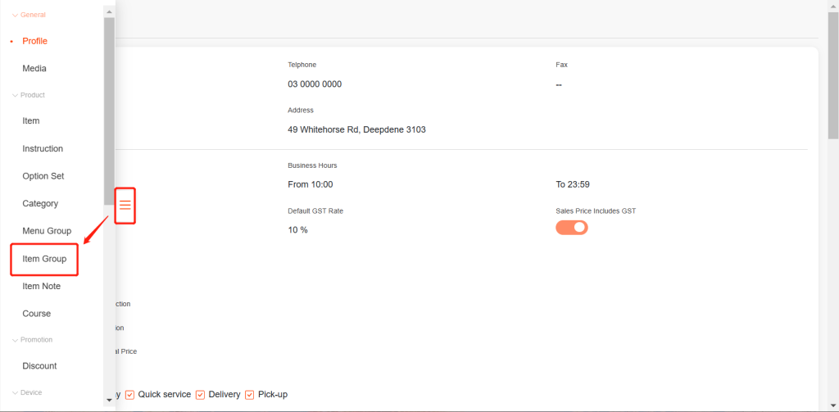Open Item Group in sidebar

point(44,259)
